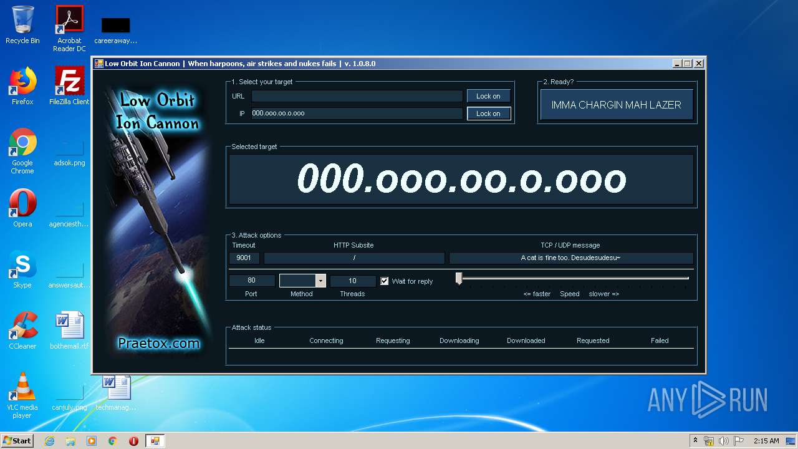The width and height of the screenshot is (798, 449).
Task: Lock on to the IP target
Action: pyautogui.click(x=489, y=113)
